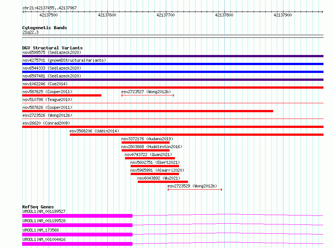
Task: Open esv2723526 (Wong2012b) label
Action: pos(47,115)
